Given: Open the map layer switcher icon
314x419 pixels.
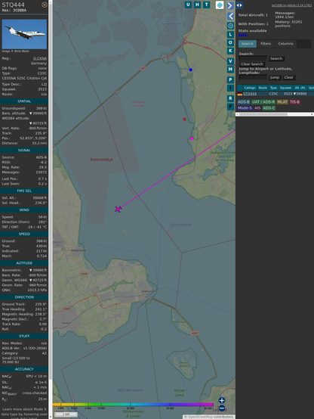Looking at the screenshot, I should 220,5.
